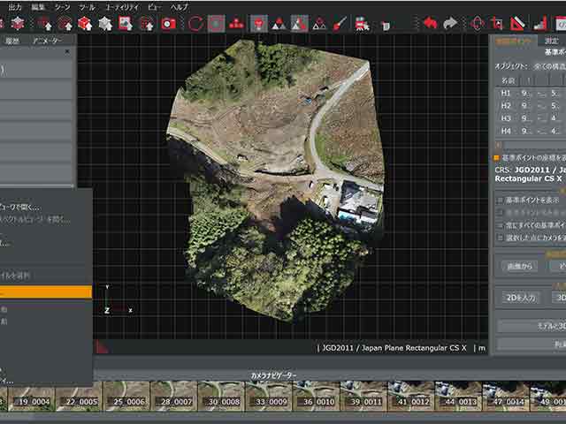This screenshot has height=424, width=566.
Task: Click the white triangles mesh display icon
Action: point(279,24)
